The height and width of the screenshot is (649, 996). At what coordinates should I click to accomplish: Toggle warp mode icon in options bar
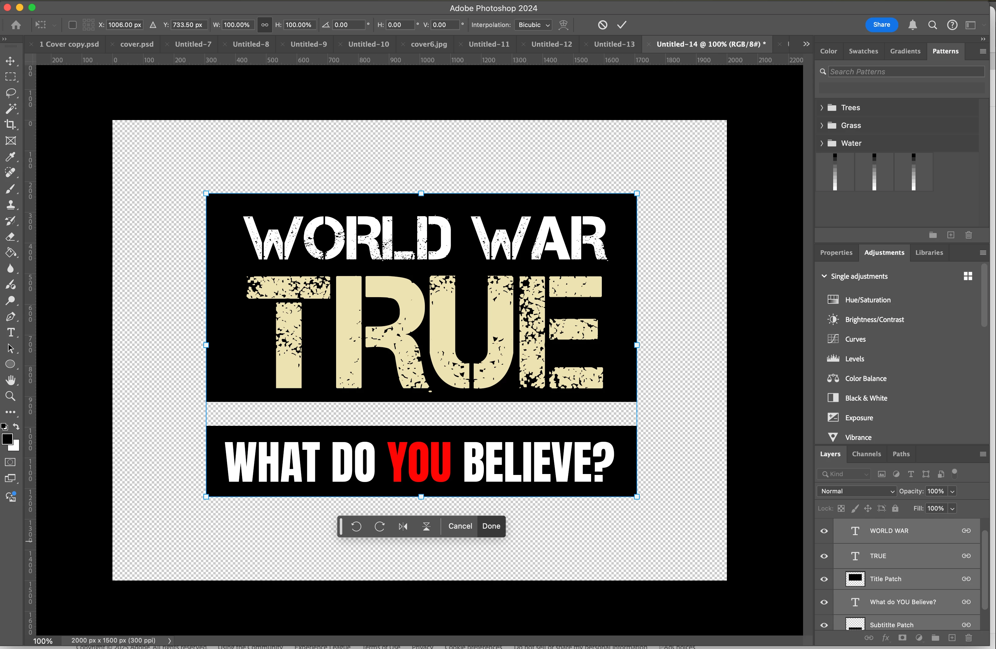tap(563, 25)
